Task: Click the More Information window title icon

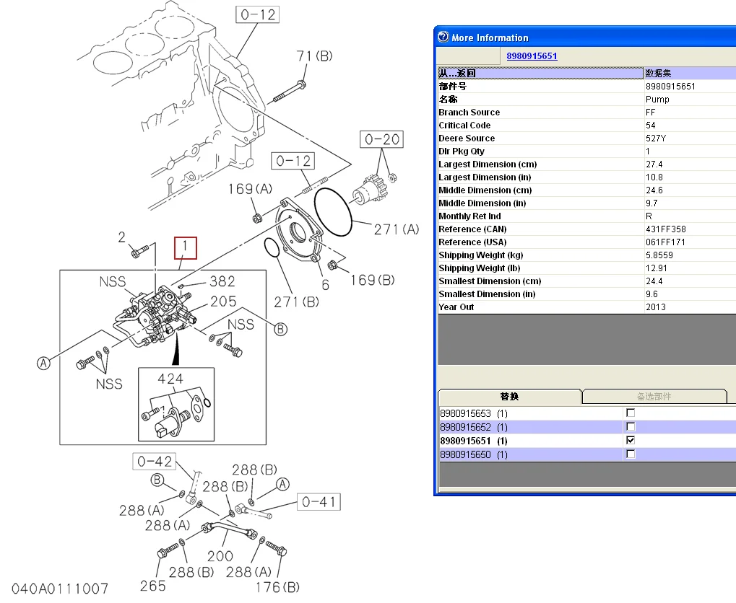Action: point(443,38)
